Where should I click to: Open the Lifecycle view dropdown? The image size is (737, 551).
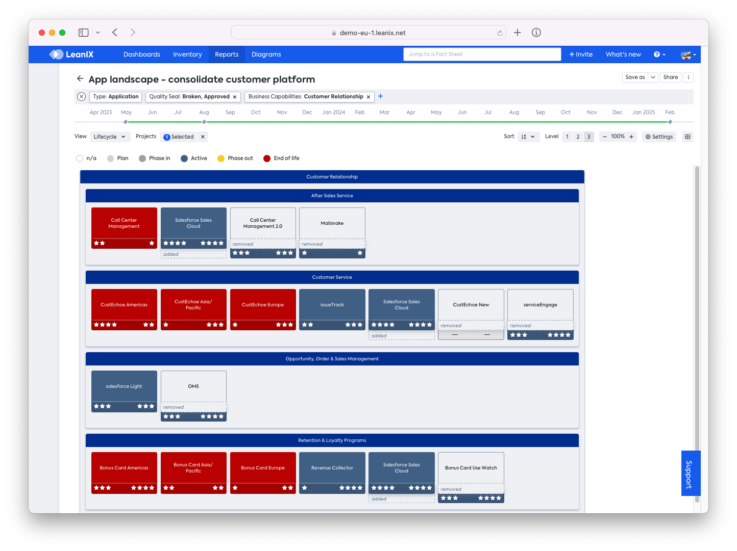coord(109,137)
